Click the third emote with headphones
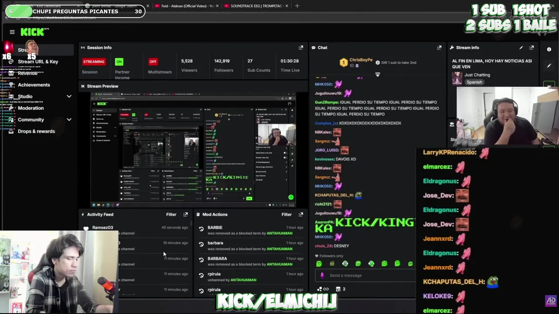The height and width of the screenshot is (314, 559). 345,263
